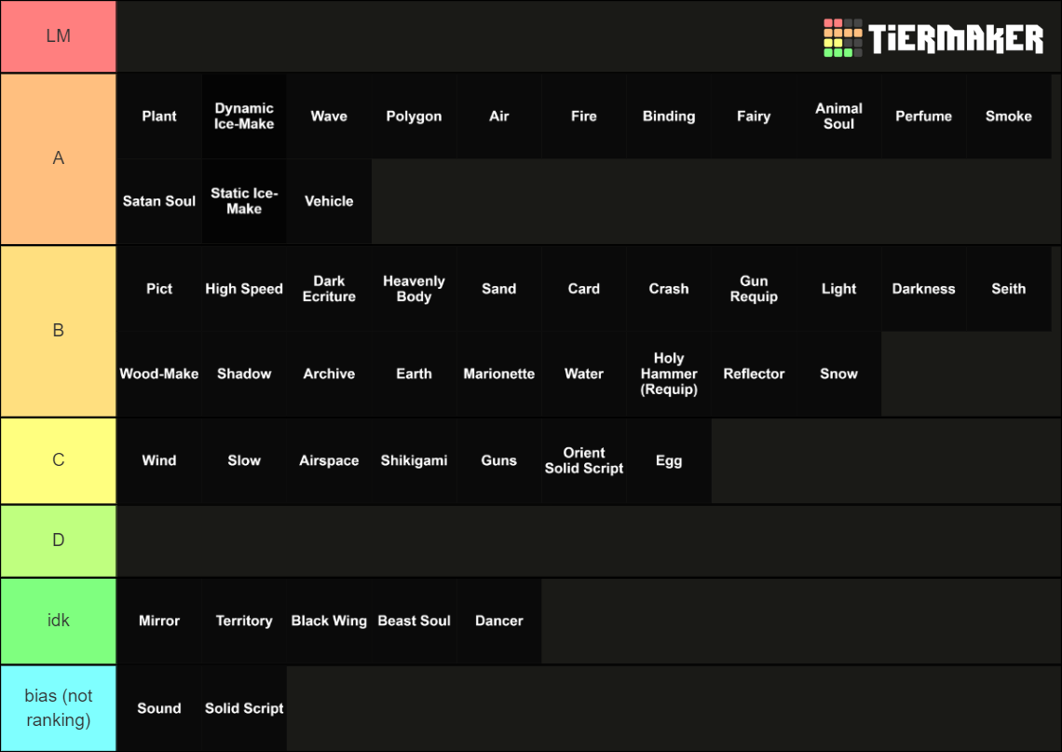Click the Heavenly Body tile
This screenshot has width=1062, height=752.
pyautogui.click(x=414, y=289)
